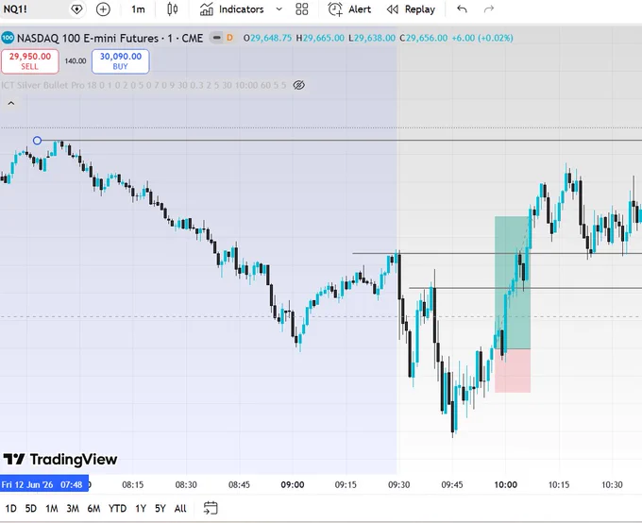Click the 30,090.00 BUY button
The height and width of the screenshot is (523, 642).
click(121, 61)
